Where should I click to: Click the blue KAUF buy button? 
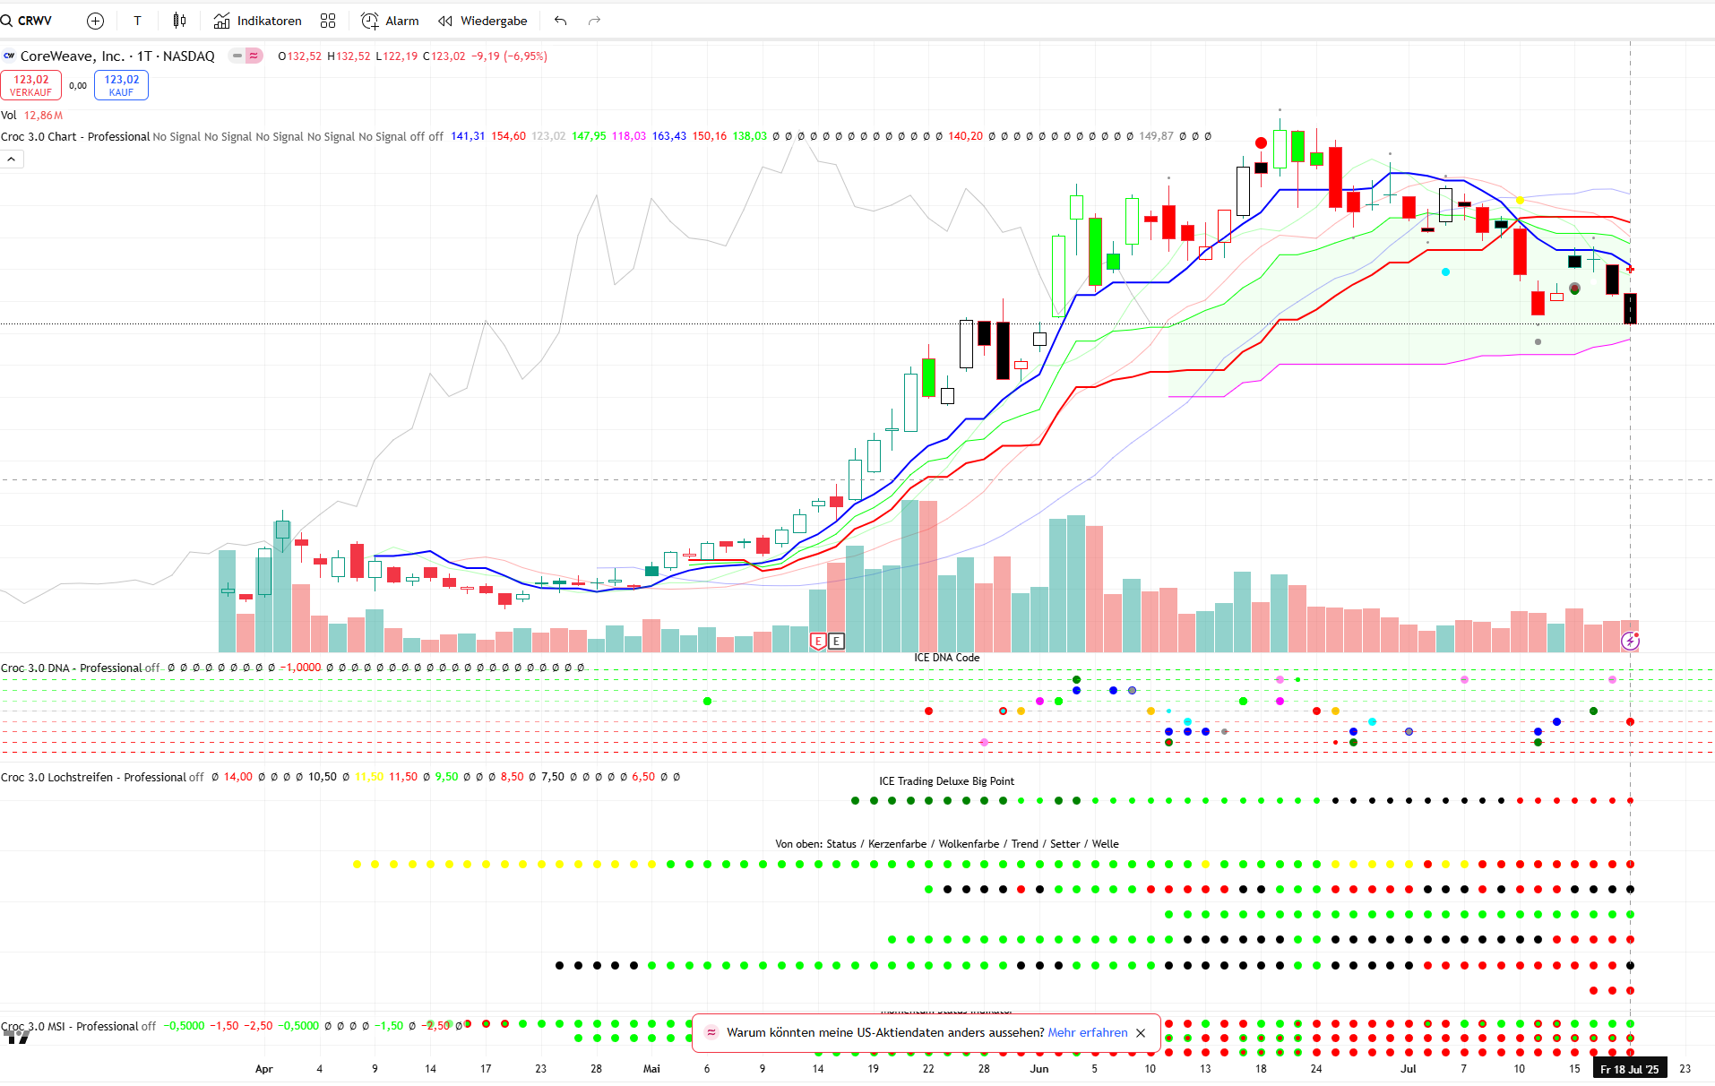[x=121, y=85]
